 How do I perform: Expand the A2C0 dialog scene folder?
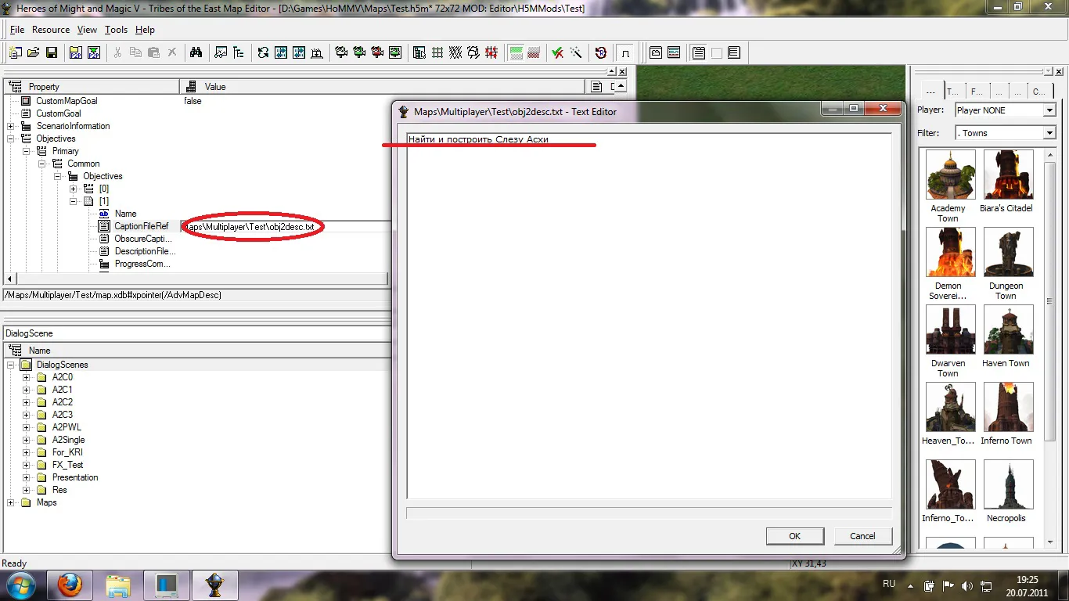[x=27, y=377]
